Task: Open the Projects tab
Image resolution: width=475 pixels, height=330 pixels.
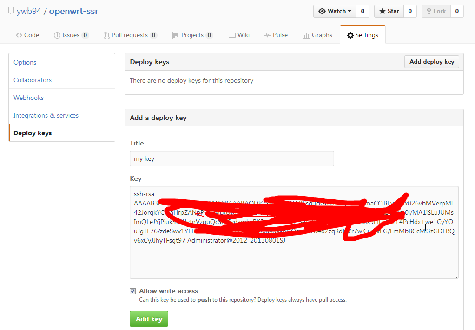Action: 192,35
